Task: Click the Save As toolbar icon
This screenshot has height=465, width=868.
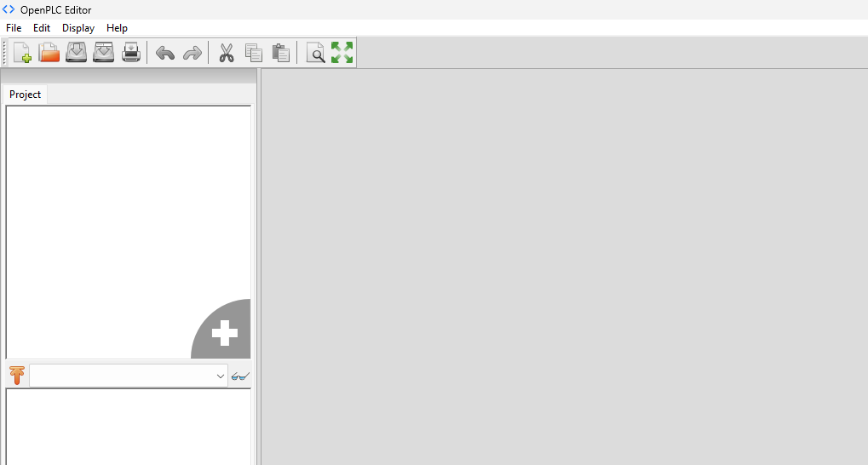Action: coord(104,53)
